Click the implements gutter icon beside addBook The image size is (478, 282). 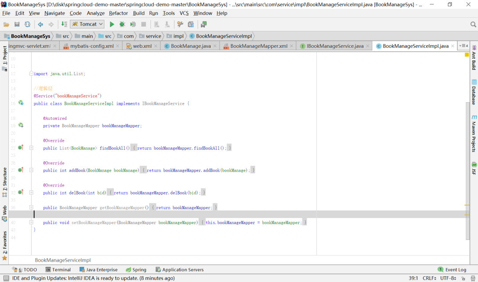tap(21, 170)
